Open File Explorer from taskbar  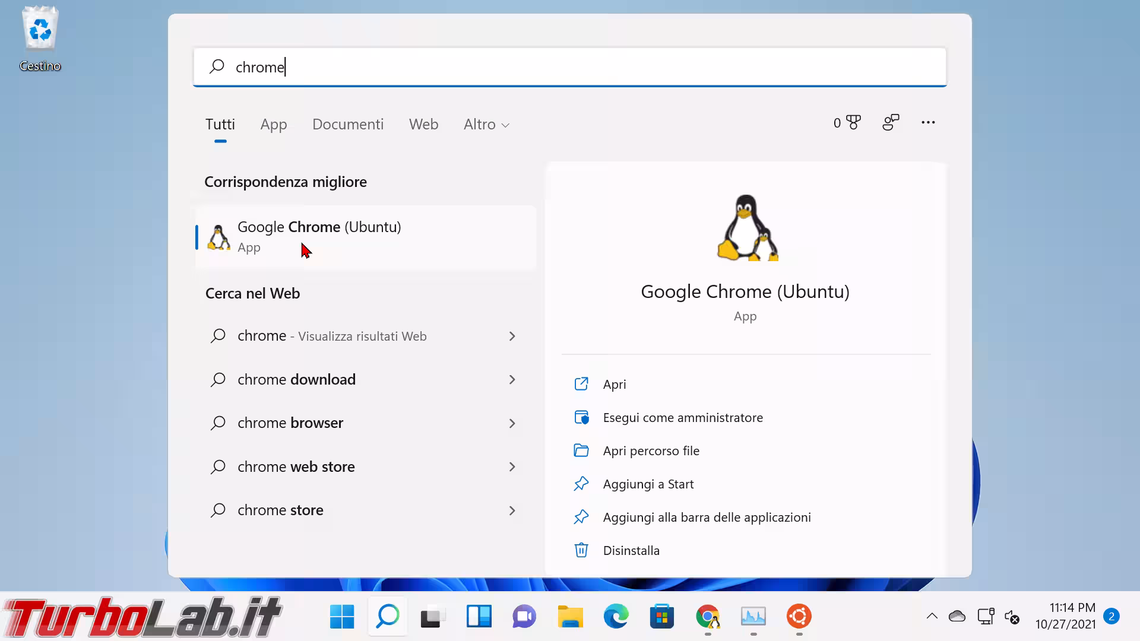(570, 617)
